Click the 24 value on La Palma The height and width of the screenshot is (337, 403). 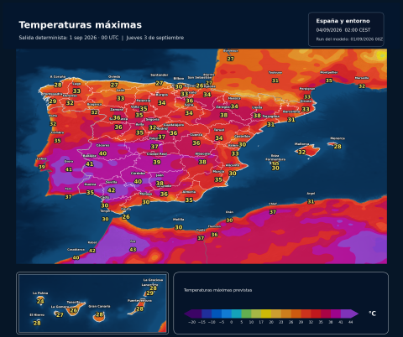(40, 301)
